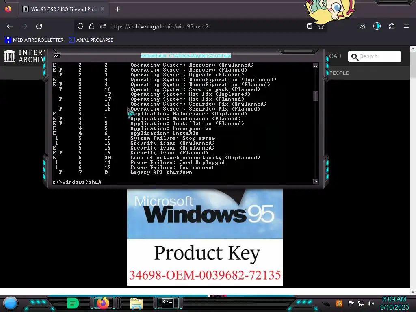Open the Start orb button
The width and height of the screenshot is (416, 312).
pos(10,303)
